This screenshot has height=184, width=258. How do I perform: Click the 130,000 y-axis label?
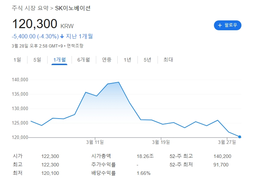(20, 109)
